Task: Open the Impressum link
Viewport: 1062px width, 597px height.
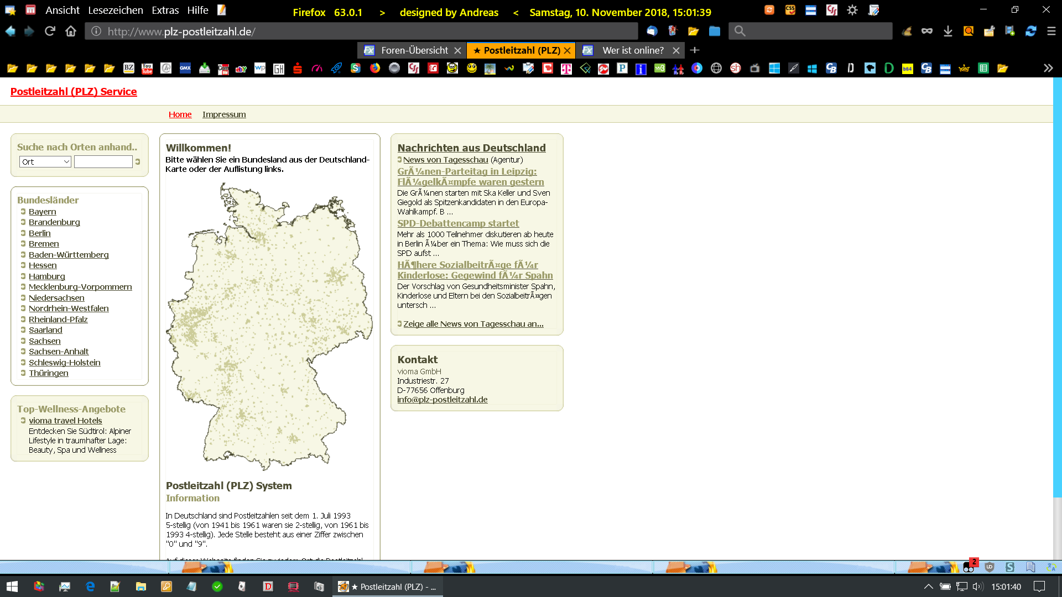Action: pyautogui.click(x=224, y=114)
